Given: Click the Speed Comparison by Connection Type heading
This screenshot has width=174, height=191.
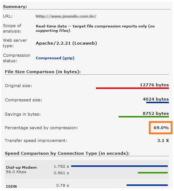Looking at the screenshot, I should pyautogui.click(x=67, y=153).
